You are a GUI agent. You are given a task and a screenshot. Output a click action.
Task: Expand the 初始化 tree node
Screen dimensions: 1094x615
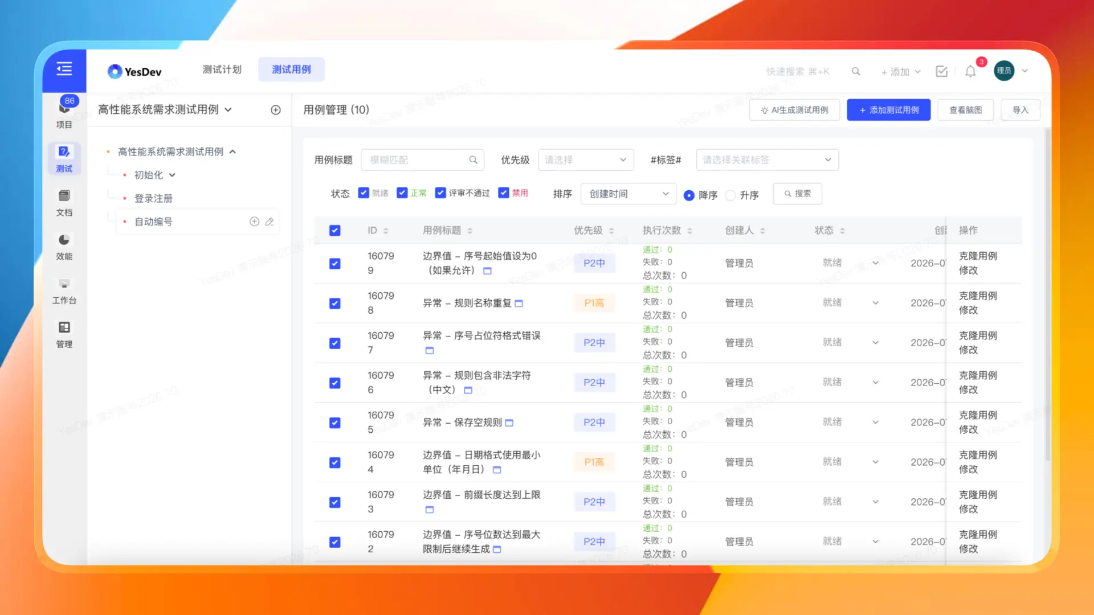pos(172,175)
